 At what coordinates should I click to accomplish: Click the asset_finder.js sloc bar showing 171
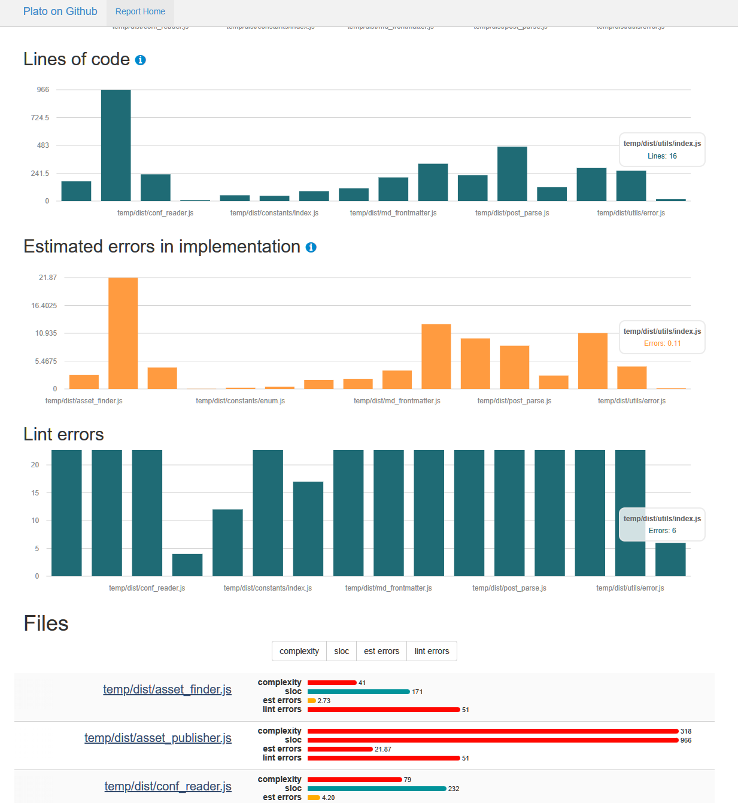click(x=359, y=692)
